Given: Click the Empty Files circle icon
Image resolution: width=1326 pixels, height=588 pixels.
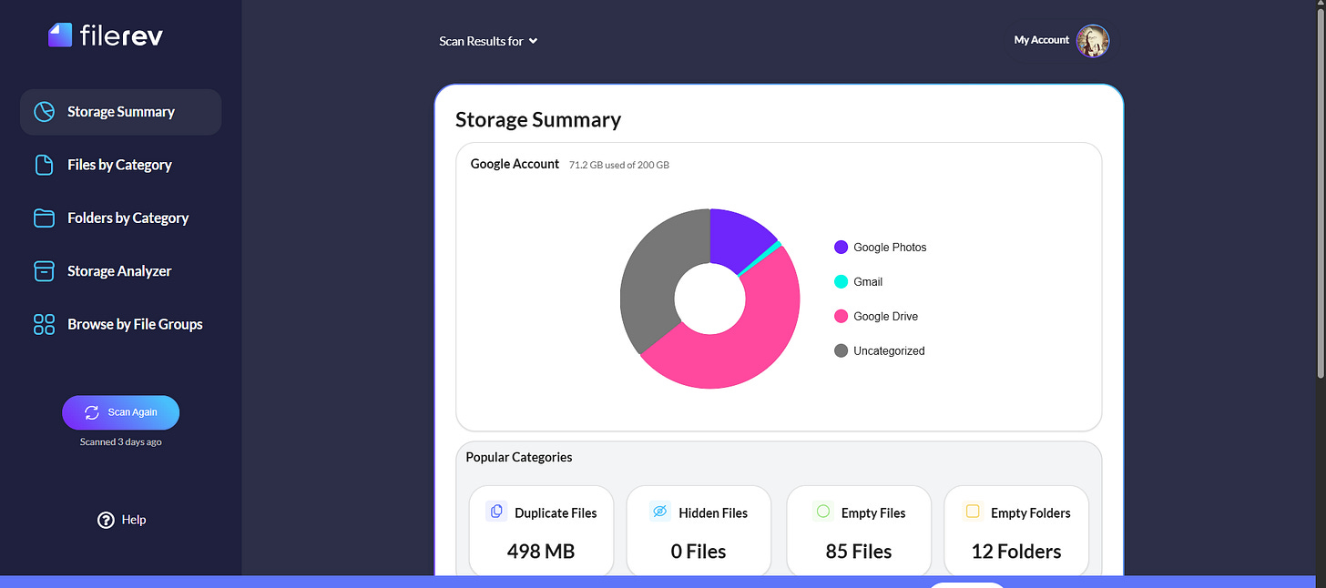Looking at the screenshot, I should pos(823,512).
